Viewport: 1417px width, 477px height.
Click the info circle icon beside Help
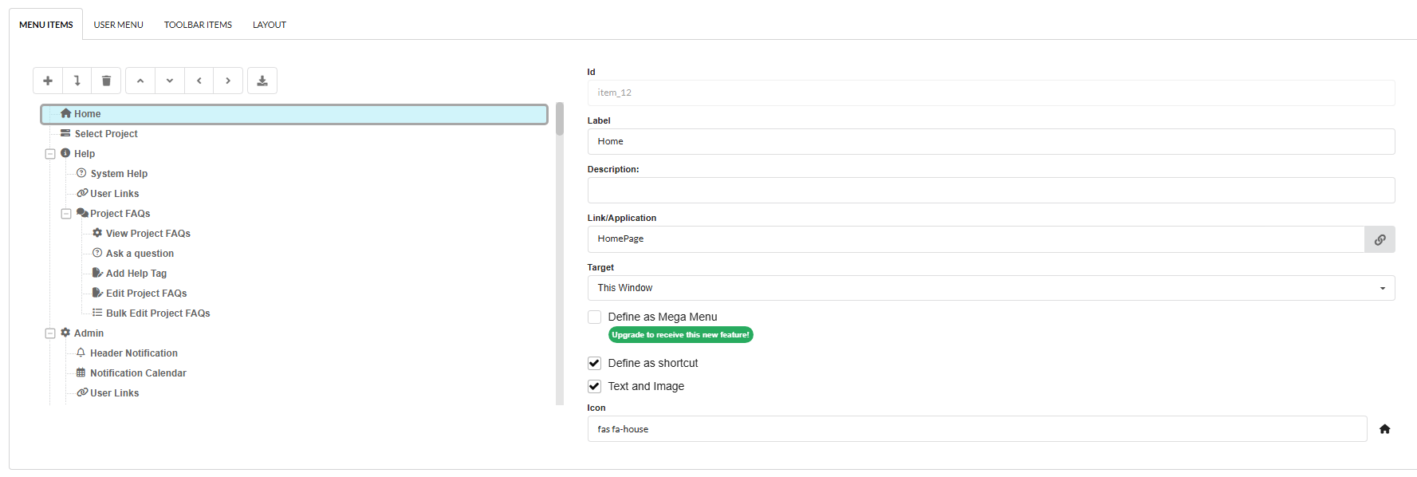[65, 153]
